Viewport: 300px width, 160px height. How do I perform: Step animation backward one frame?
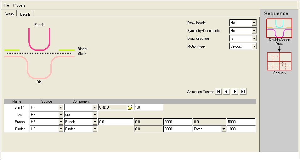(227, 92)
